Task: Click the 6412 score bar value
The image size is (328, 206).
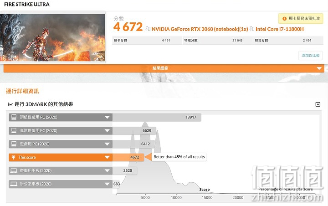Action: (x=145, y=144)
